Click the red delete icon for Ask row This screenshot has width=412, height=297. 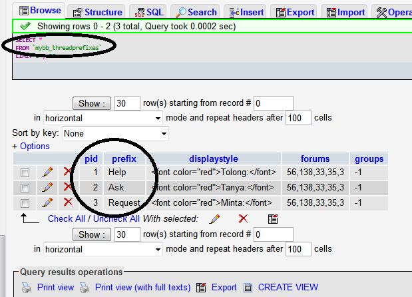coord(67,188)
